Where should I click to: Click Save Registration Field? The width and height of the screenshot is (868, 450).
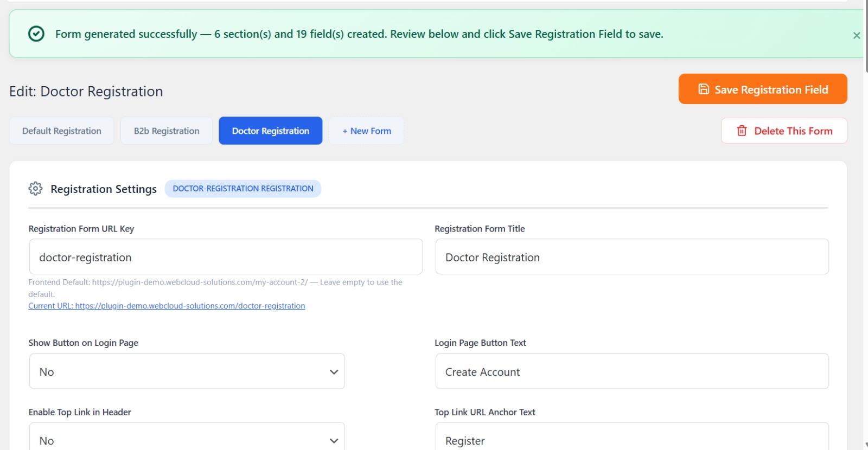tap(762, 89)
